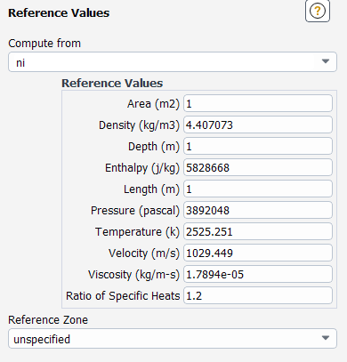The height and width of the screenshot is (362, 347).
Task: Click the Length (m) input field
Action: (258, 189)
